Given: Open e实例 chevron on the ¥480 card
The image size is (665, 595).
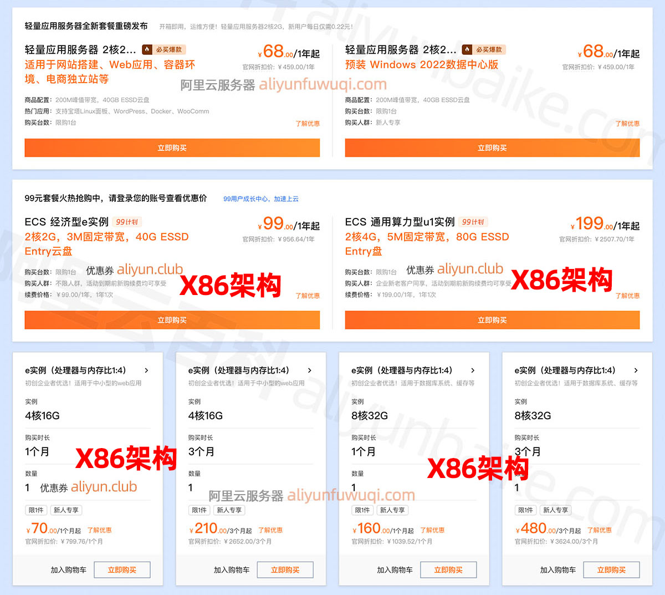Looking at the screenshot, I should tap(636, 370).
